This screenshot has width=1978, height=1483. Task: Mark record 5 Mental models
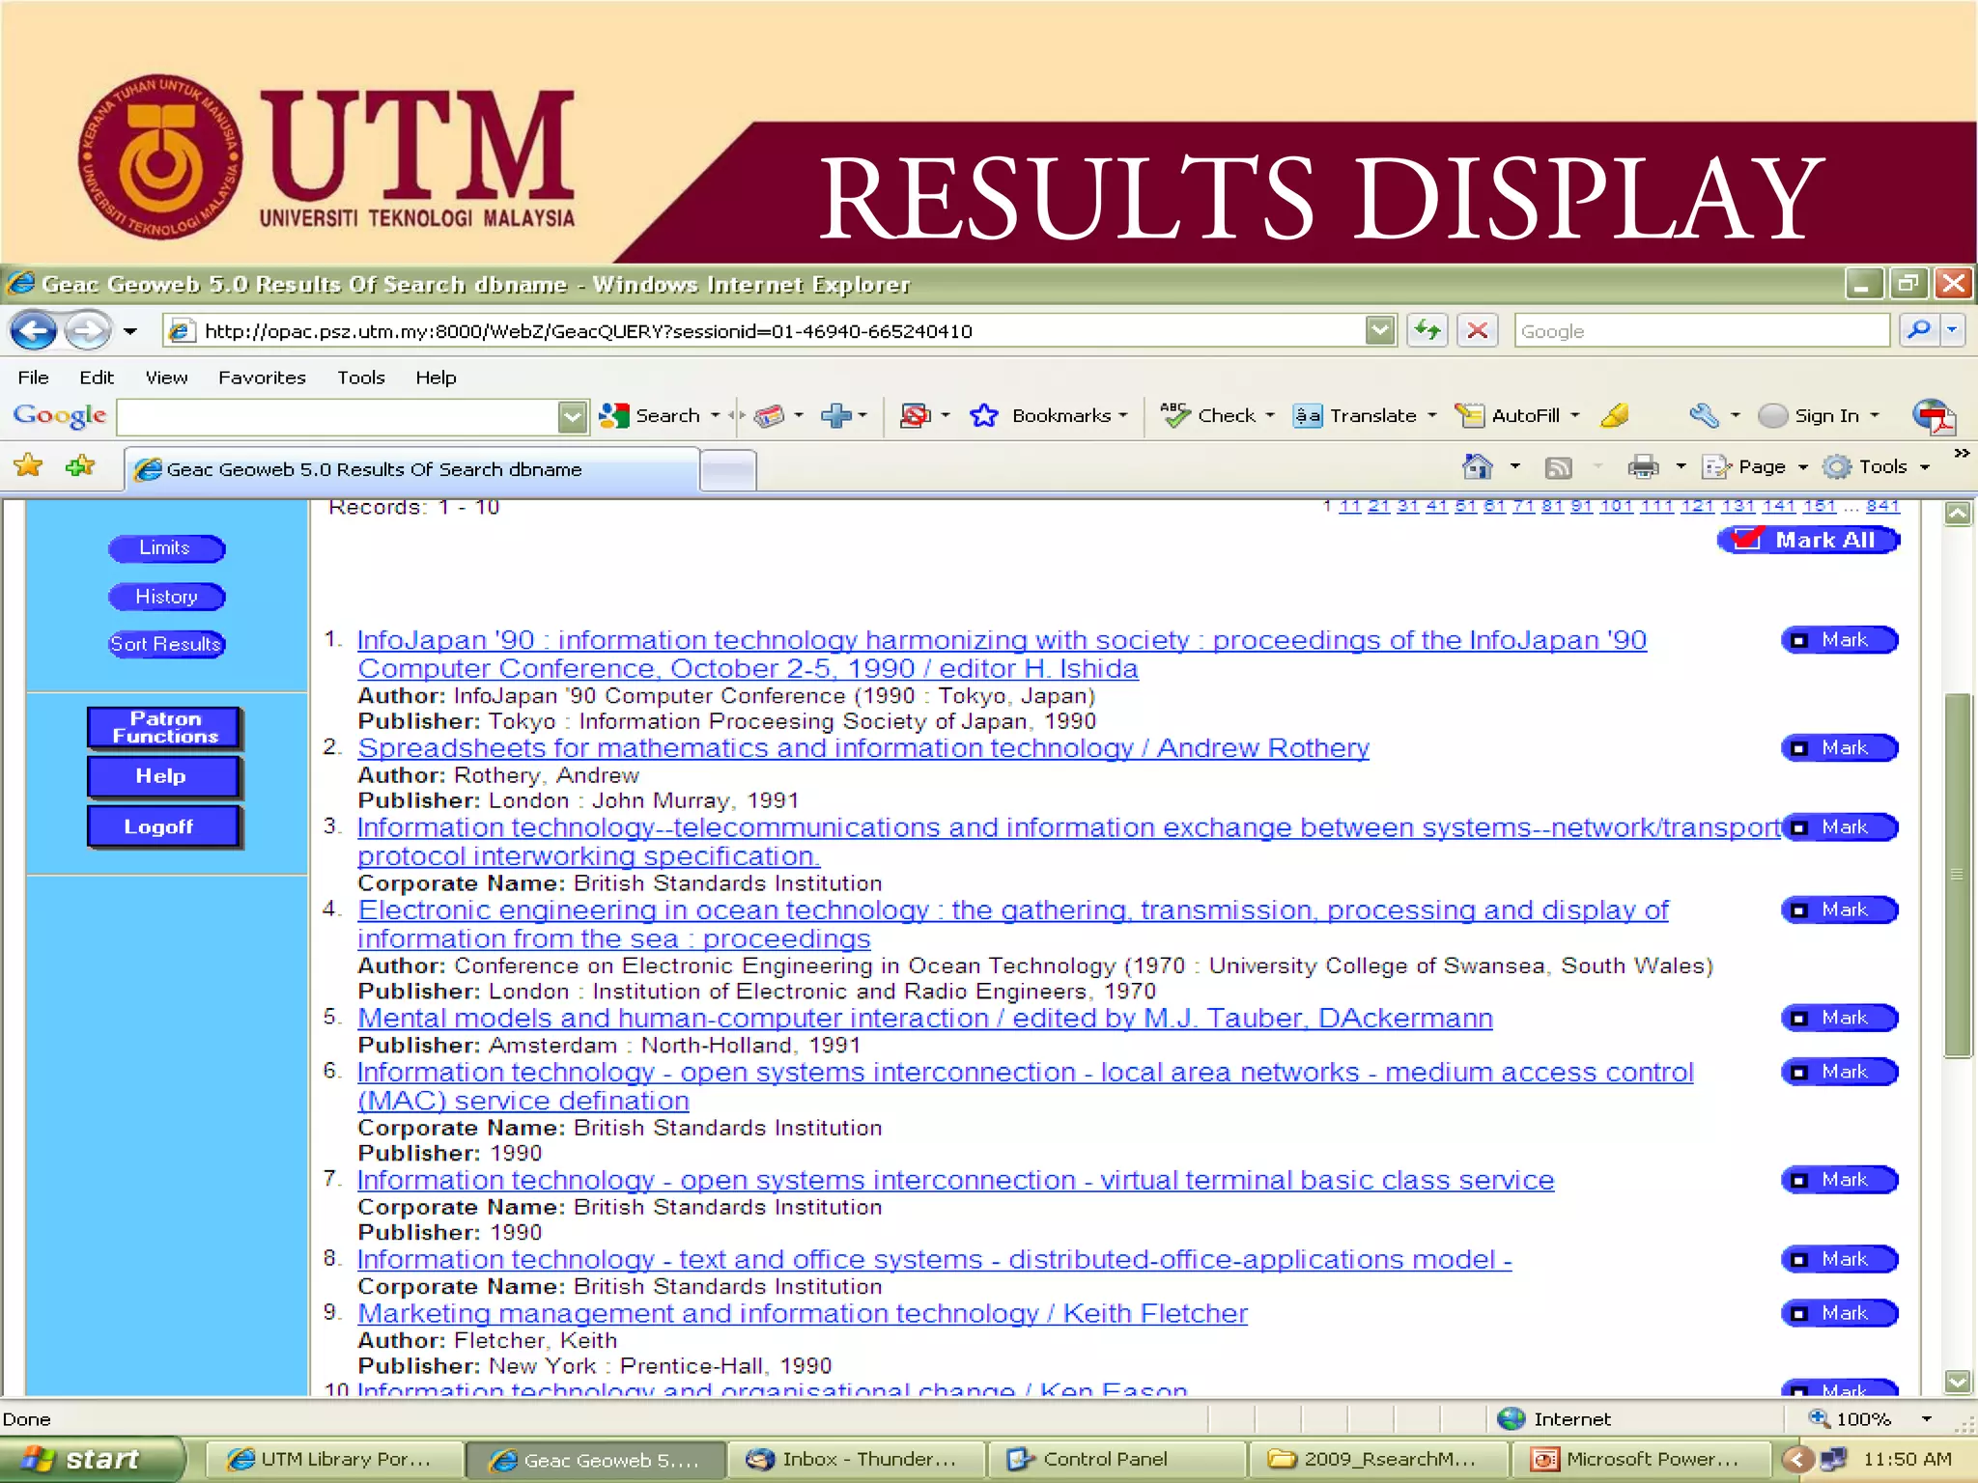tap(1840, 1019)
